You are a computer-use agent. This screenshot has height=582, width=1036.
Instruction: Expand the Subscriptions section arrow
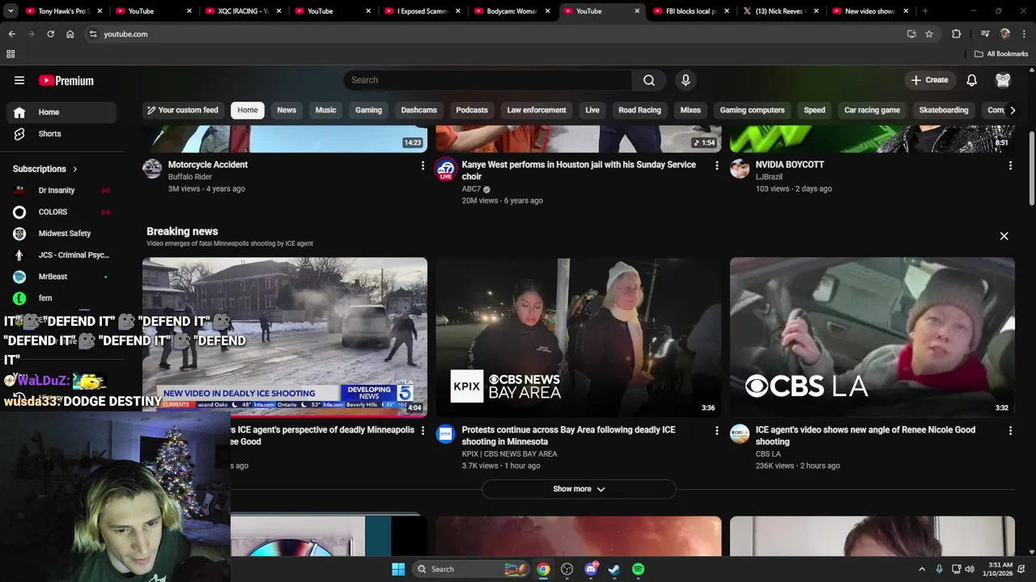[x=74, y=169]
